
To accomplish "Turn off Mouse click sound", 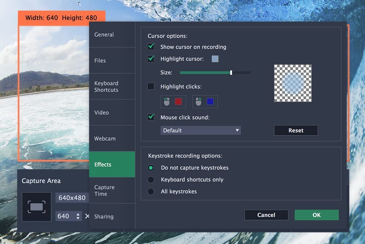I will tap(151, 117).
